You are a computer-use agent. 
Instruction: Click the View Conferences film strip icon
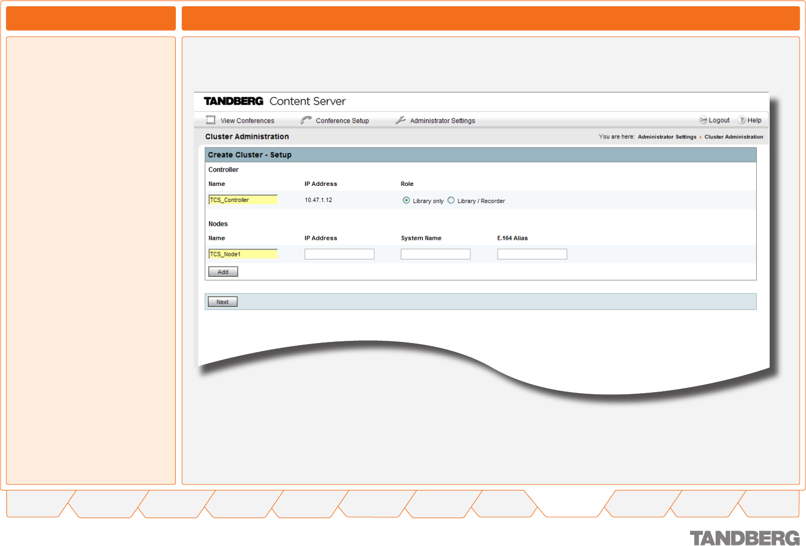211,120
